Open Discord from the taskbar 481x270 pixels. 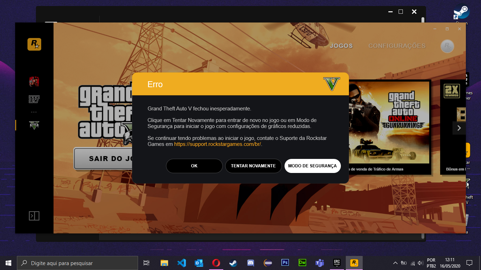[x=251, y=263]
